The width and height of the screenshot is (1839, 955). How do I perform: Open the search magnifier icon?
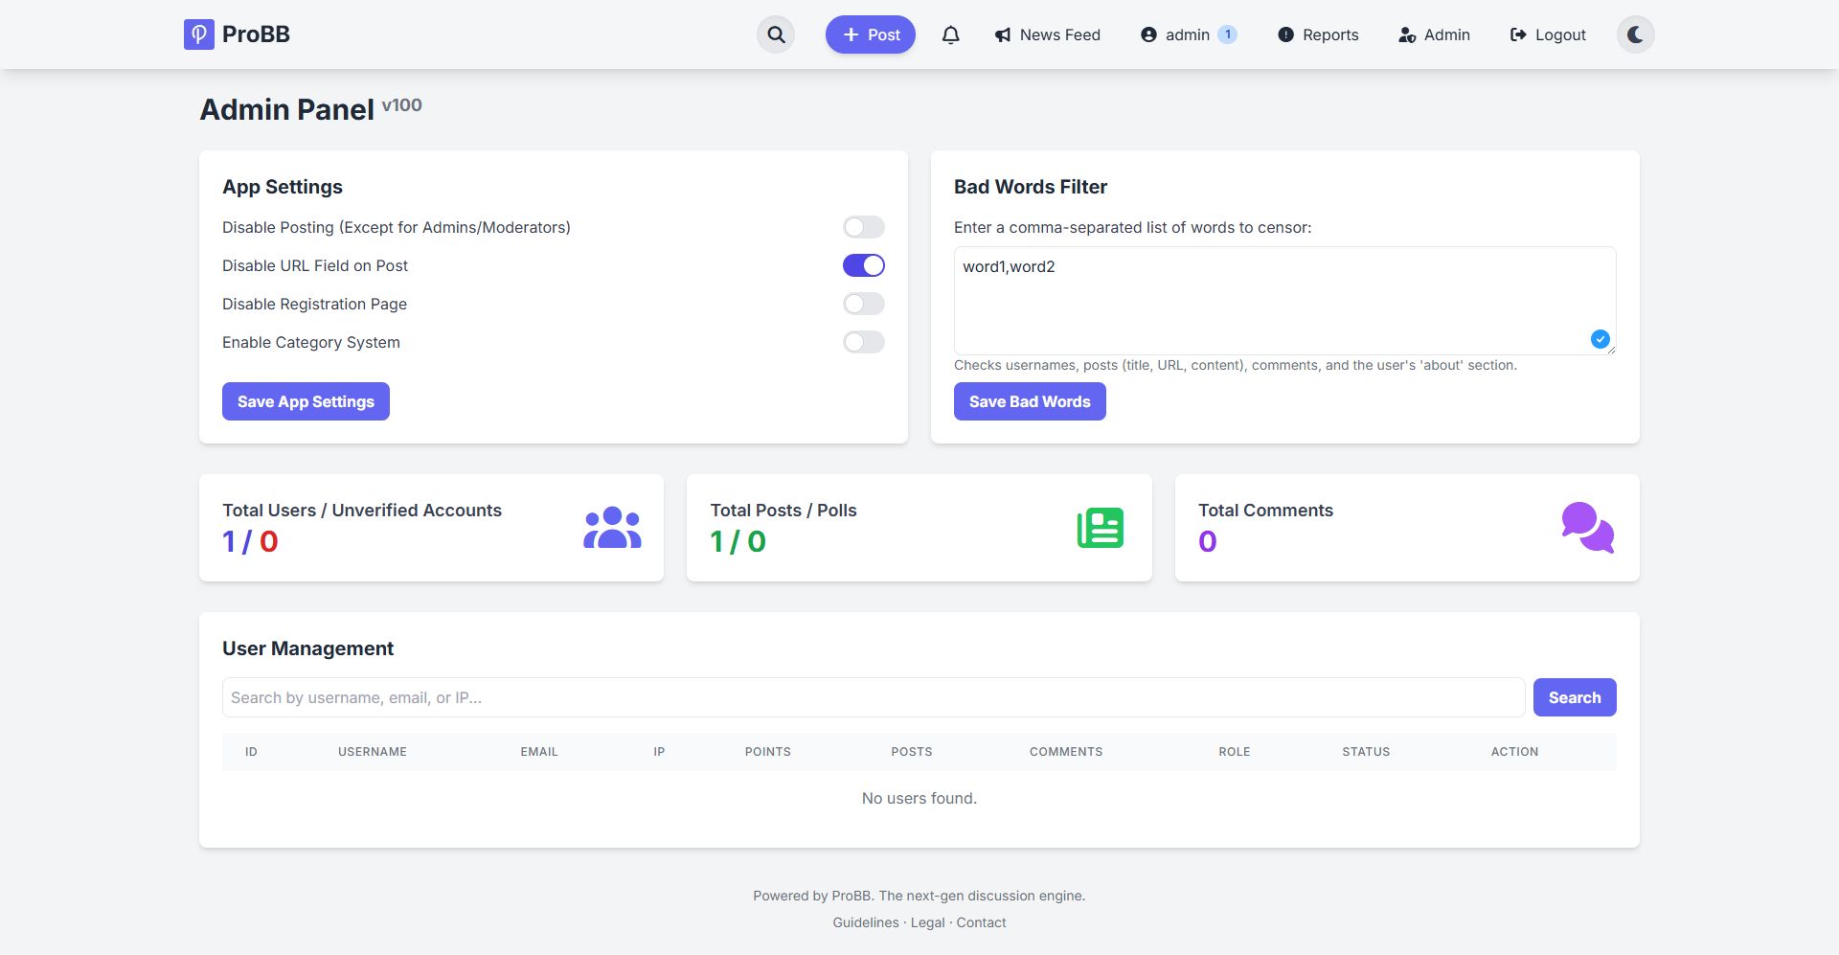(776, 34)
